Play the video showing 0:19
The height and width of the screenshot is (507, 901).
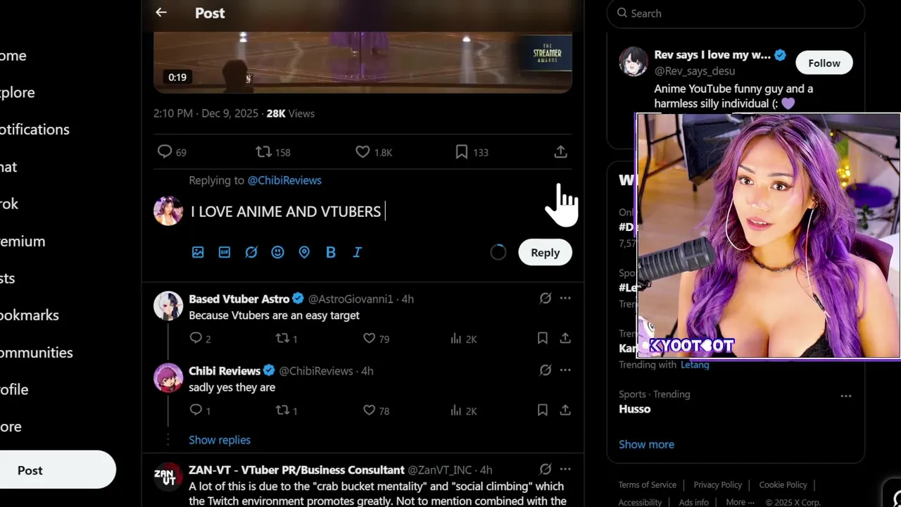pos(363,62)
